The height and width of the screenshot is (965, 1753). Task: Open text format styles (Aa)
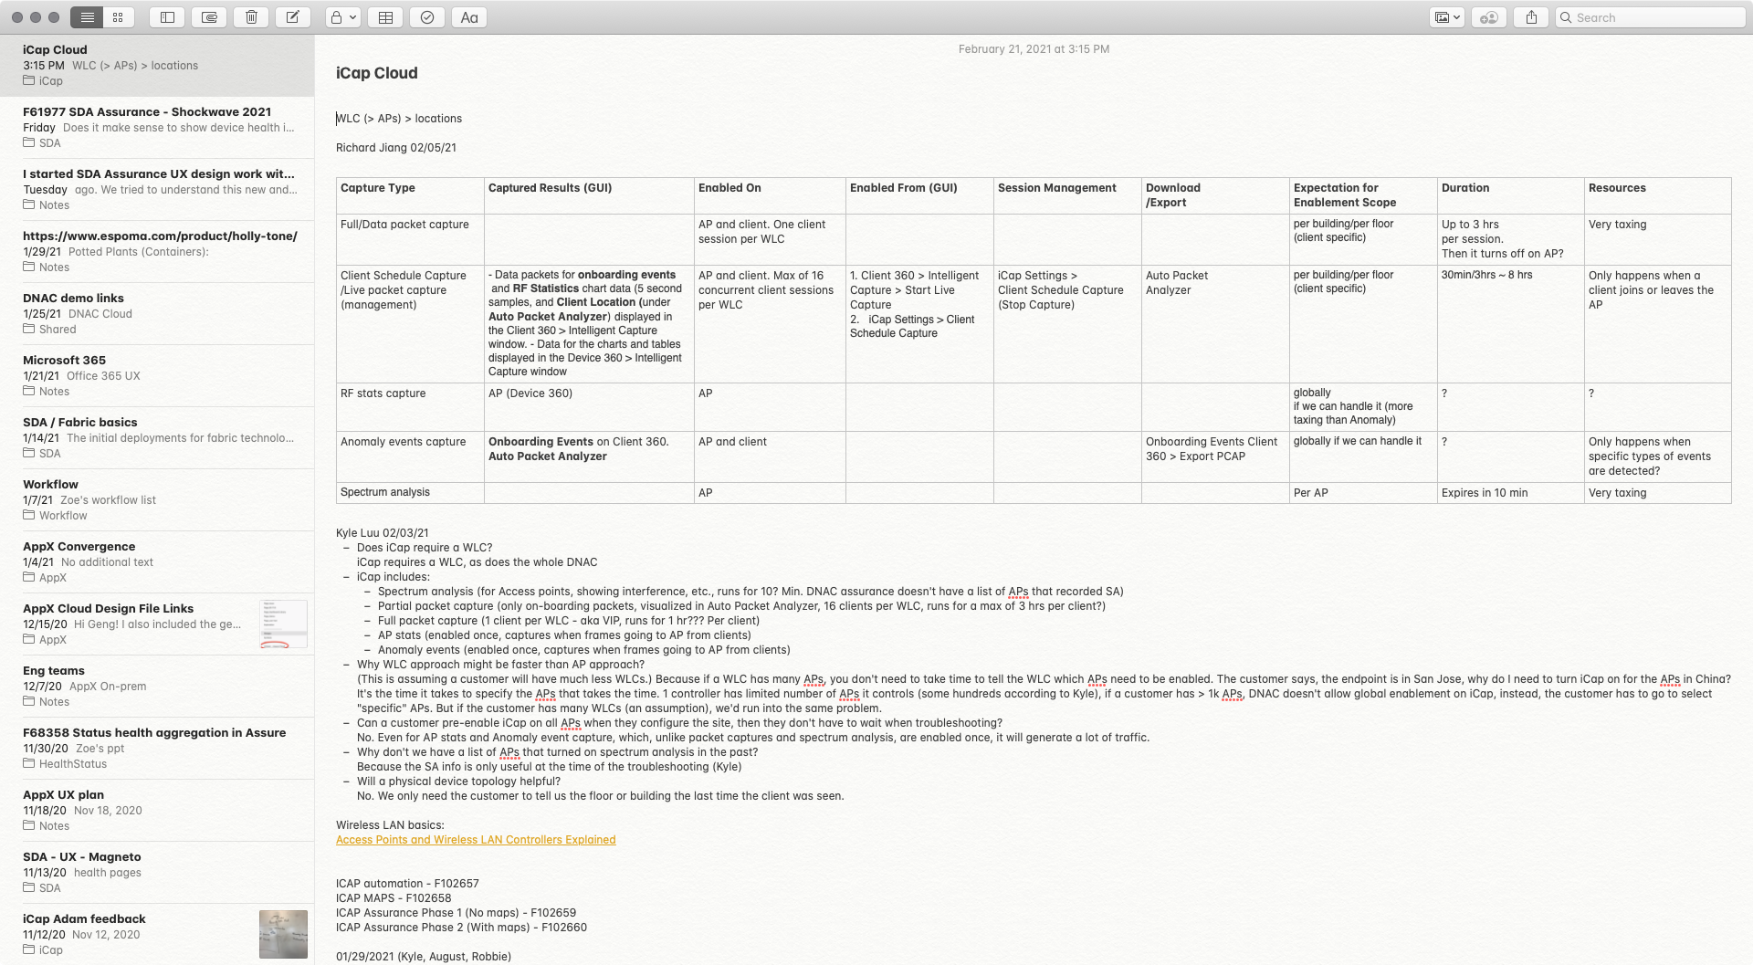pos(469,17)
